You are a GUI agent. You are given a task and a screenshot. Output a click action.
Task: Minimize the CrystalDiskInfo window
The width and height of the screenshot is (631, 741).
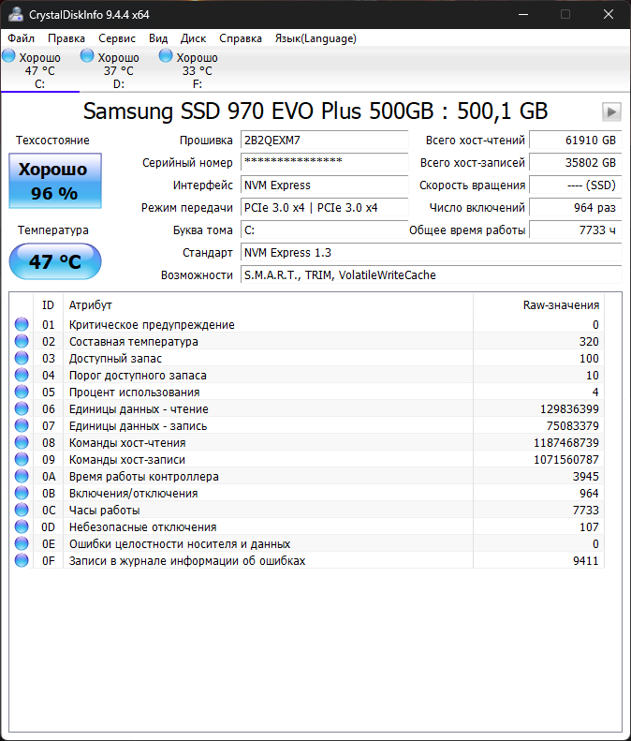pos(522,14)
